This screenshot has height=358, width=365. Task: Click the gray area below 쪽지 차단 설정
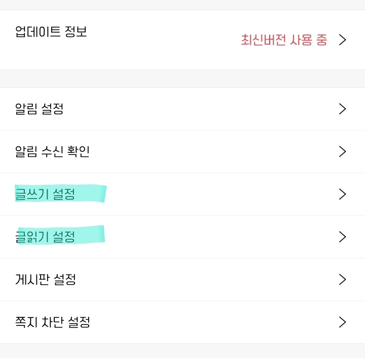coord(182,351)
